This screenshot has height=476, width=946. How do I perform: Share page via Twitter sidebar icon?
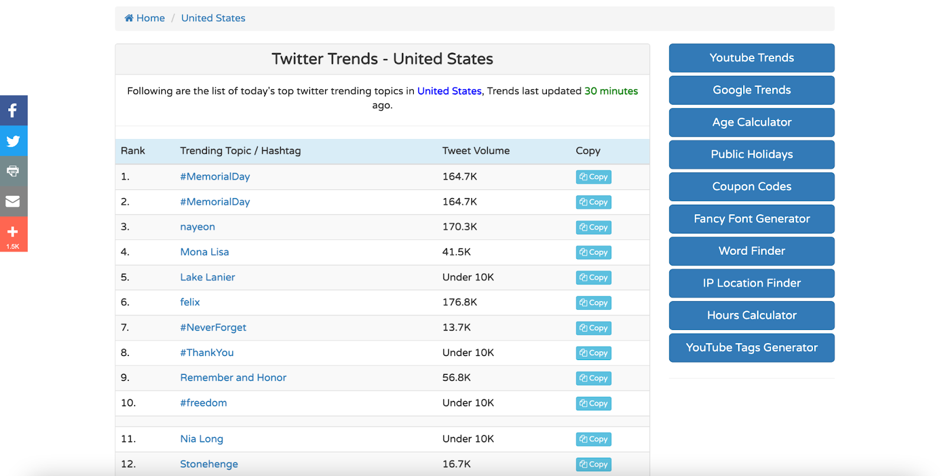coord(13,141)
